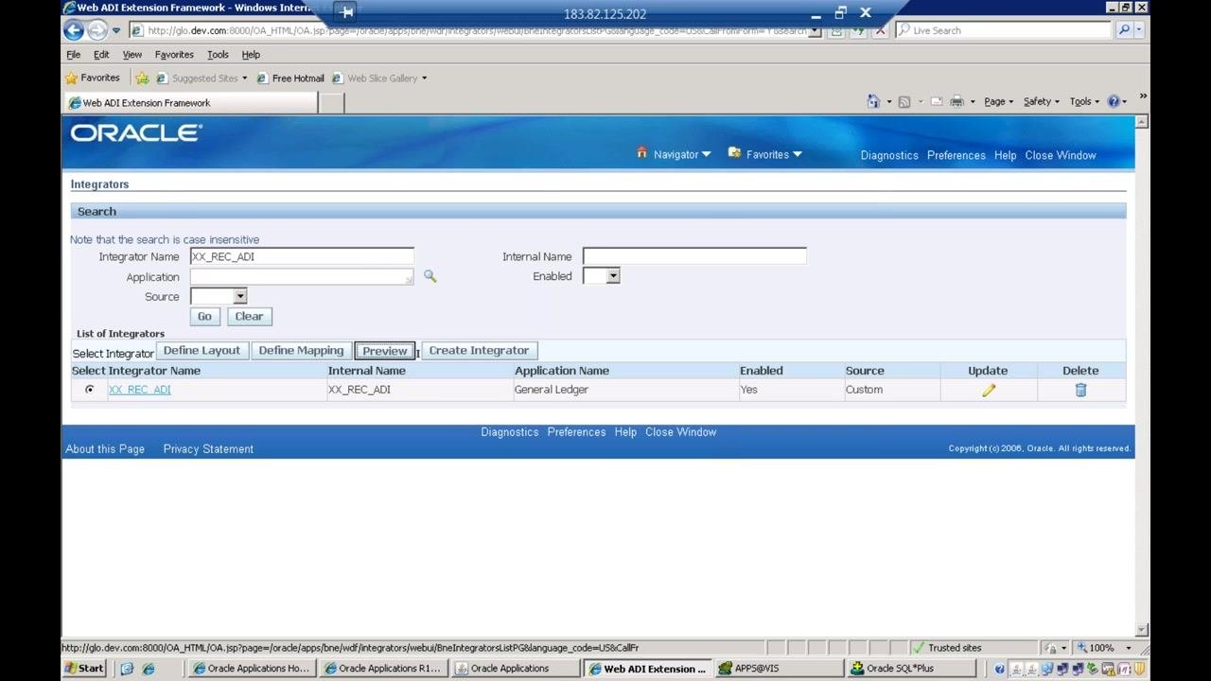The height and width of the screenshot is (681, 1211).
Task: Click the RSS Feeds icon in command bar
Action: 904,102
